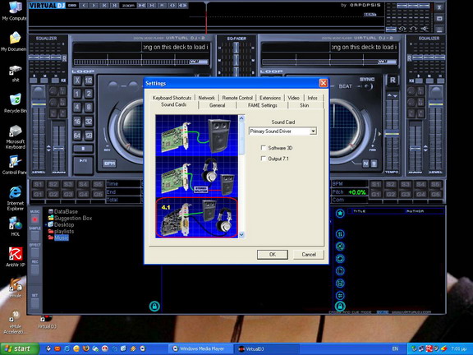Open the Sound Card dropdown
The height and width of the screenshot is (355, 473).
313,131
